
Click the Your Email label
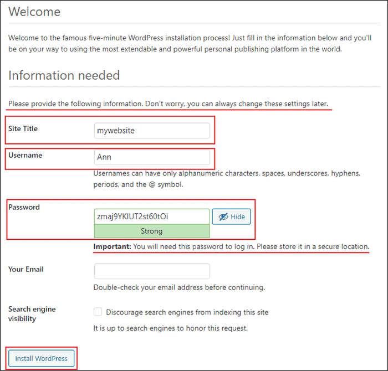(x=26, y=269)
